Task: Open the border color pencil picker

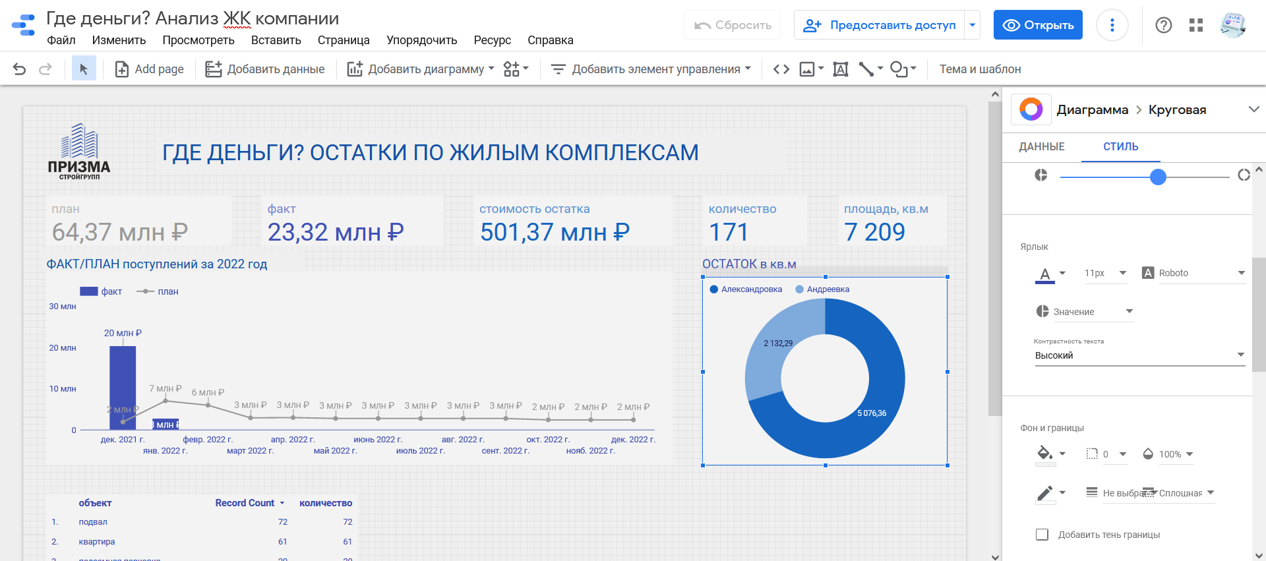Action: pos(1050,494)
